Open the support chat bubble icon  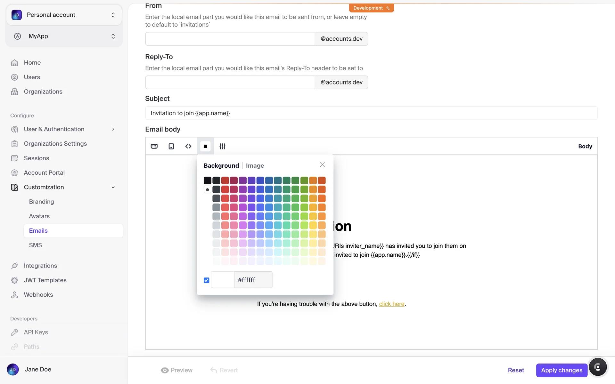coord(597,367)
